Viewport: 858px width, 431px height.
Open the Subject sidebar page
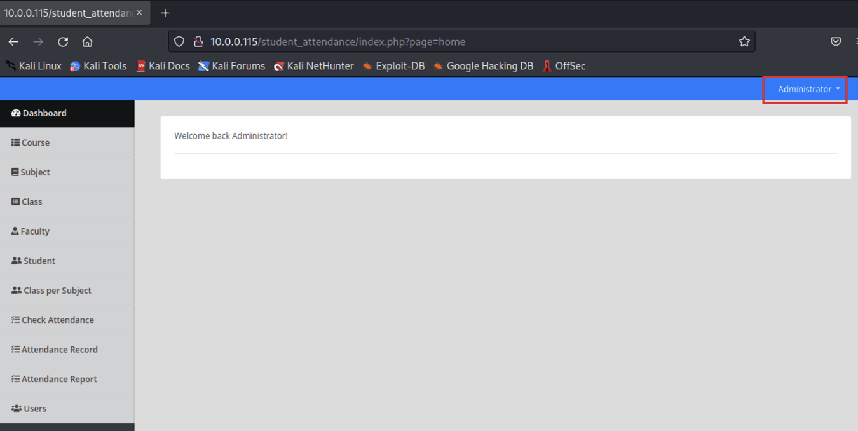click(35, 172)
